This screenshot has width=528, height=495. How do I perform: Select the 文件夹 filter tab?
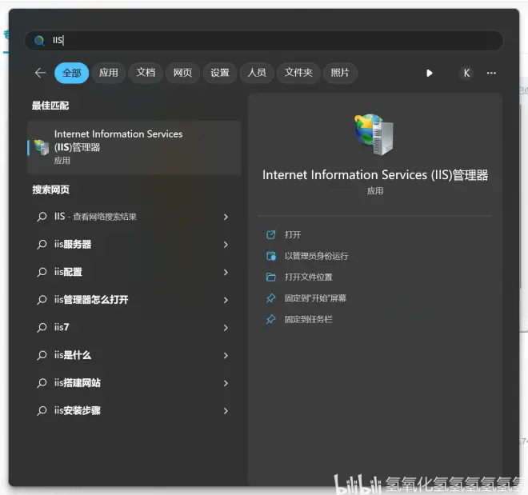pyautogui.click(x=298, y=73)
